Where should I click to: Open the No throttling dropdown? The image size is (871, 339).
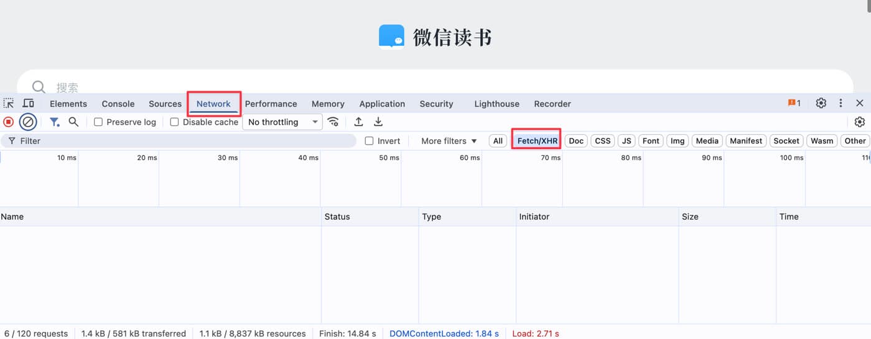coord(282,122)
